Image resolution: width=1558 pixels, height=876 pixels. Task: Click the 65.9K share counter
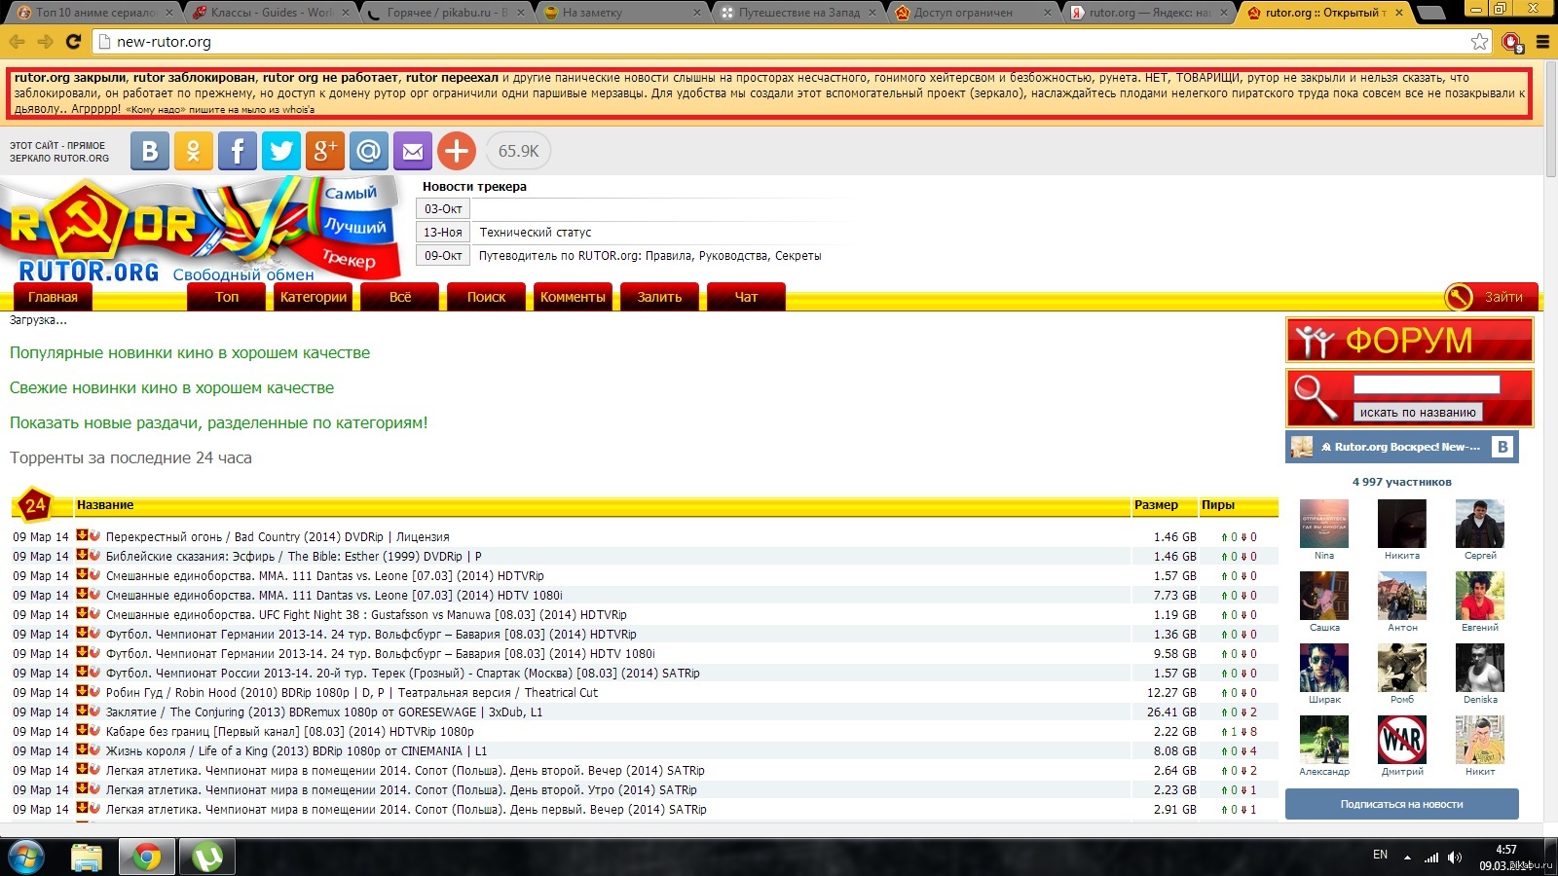pyautogui.click(x=518, y=151)
